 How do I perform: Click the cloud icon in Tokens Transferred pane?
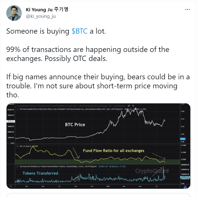(18, 181)
